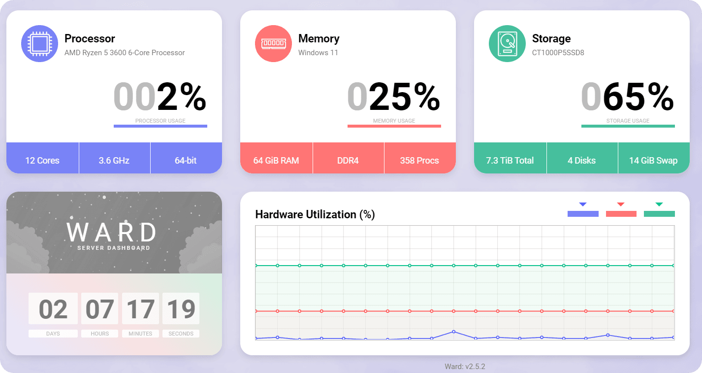Screen dimensions: 702x373
Task: Click the uptime days counter showing 02
Action: 53,309
